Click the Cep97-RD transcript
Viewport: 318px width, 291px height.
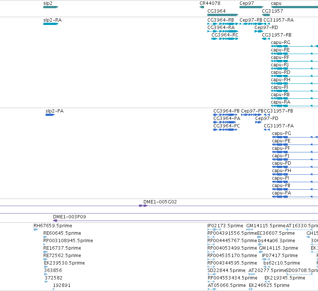click(x=259, y=31)
